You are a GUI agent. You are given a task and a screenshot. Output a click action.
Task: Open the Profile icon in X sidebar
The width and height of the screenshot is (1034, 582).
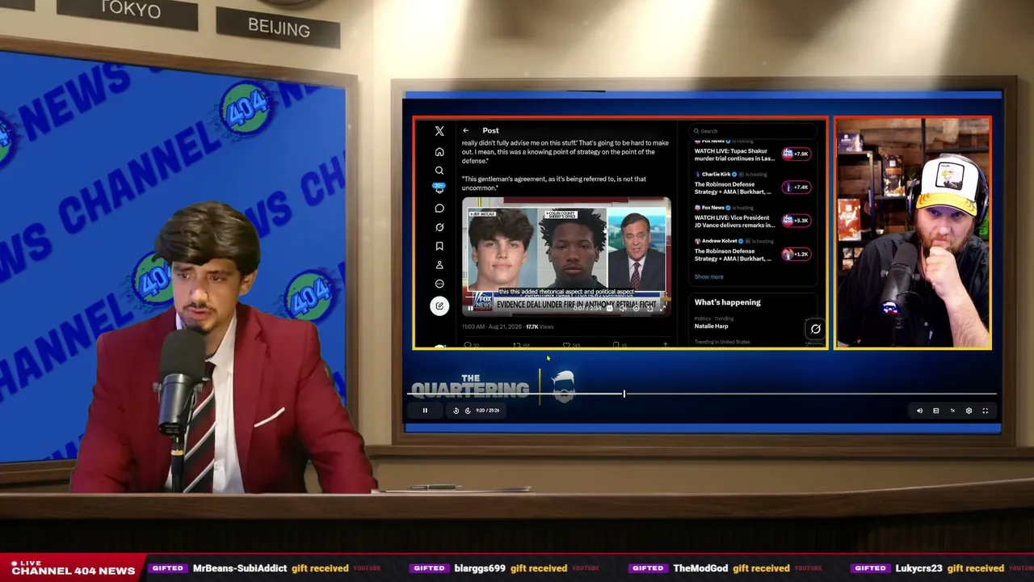tap(439, 265)
